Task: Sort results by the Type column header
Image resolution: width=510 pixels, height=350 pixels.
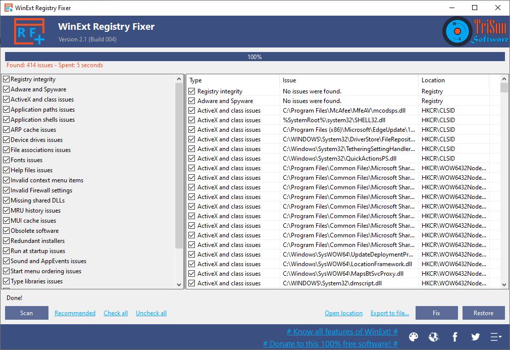Action: [233, 80]
